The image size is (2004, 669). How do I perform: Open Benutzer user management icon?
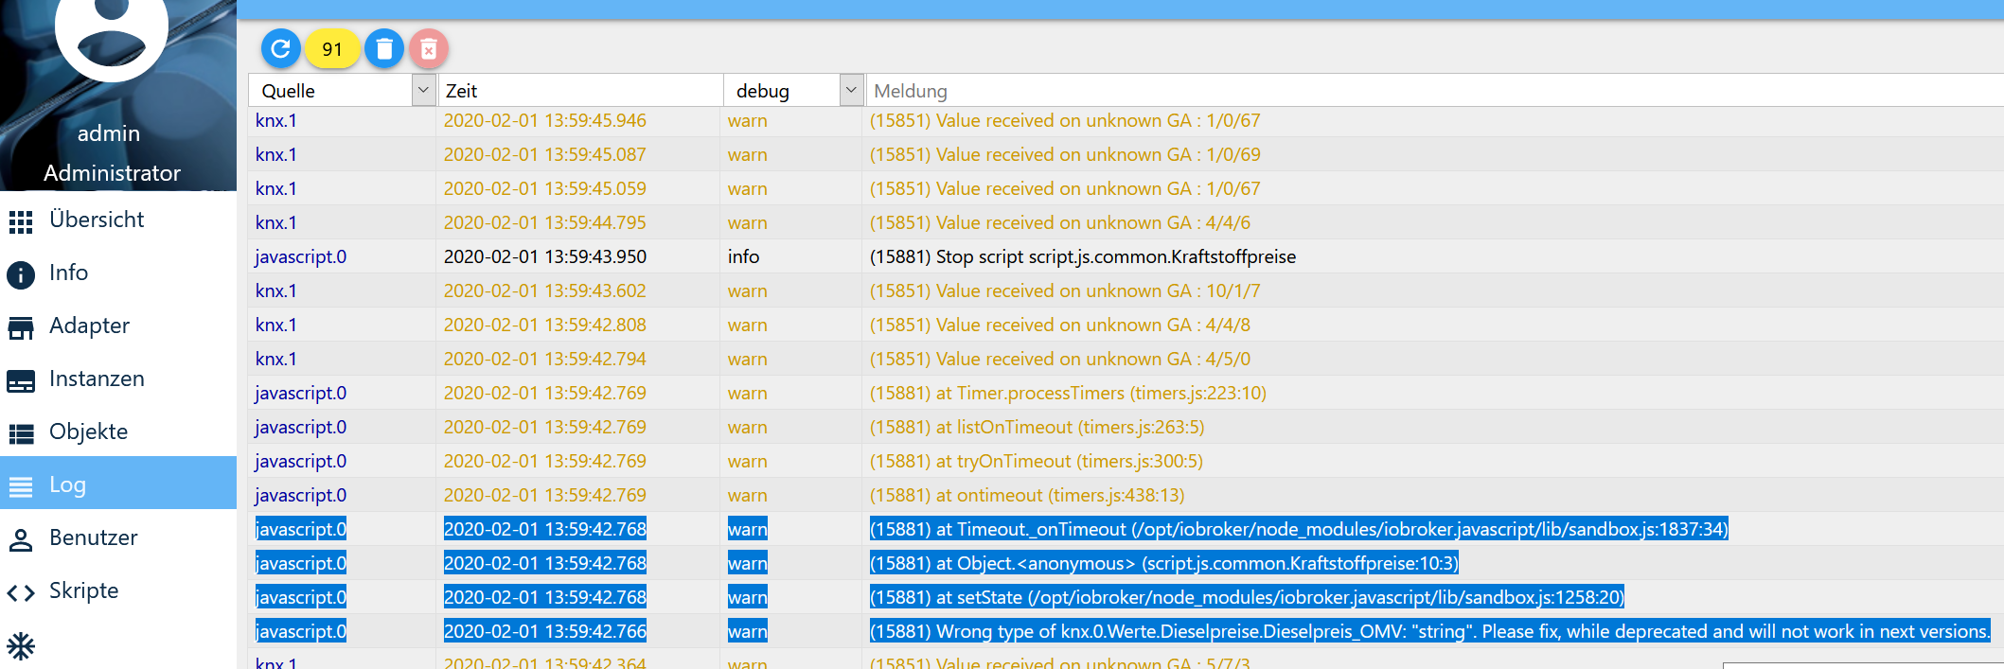pos(21,539)
